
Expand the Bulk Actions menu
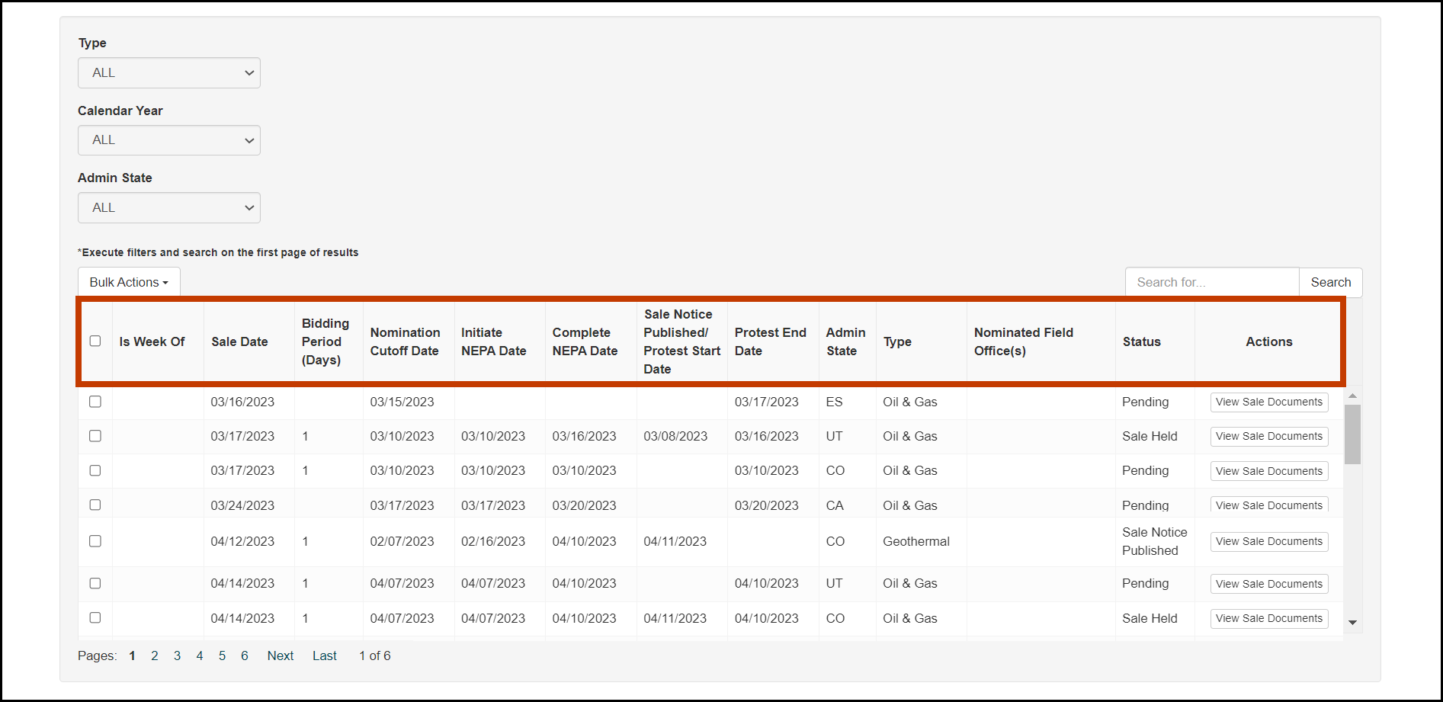128,281
